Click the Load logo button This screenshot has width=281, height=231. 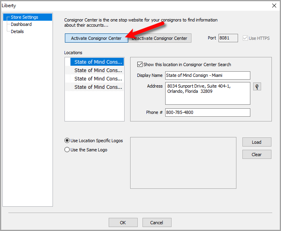[257, 142]
